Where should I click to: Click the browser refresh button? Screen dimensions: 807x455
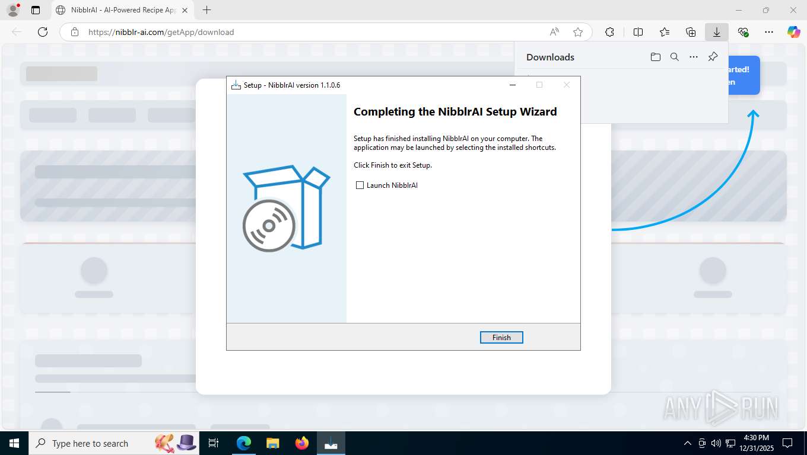(43, 32)
